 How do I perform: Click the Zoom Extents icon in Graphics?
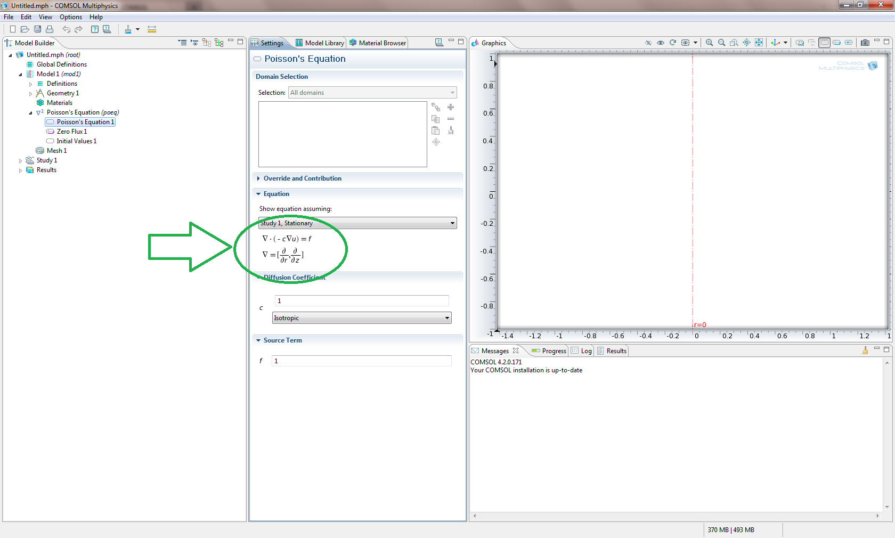[x=759, y=43]
